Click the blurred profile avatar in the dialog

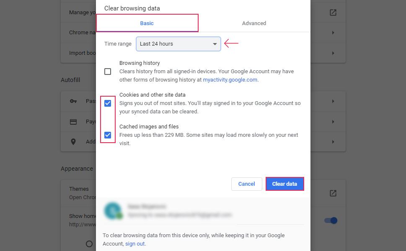113,211
